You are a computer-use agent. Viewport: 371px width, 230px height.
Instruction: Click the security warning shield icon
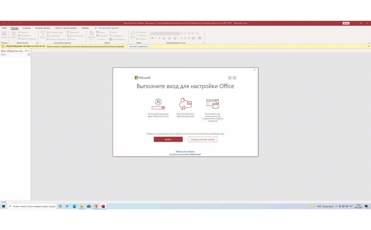click(x=3, y=46)
